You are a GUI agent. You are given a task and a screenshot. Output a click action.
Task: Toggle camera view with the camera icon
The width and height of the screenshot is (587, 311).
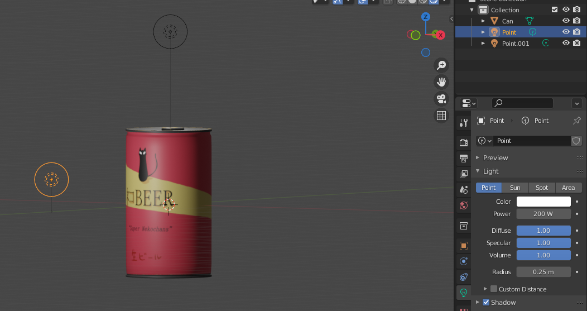coord(441,99)
